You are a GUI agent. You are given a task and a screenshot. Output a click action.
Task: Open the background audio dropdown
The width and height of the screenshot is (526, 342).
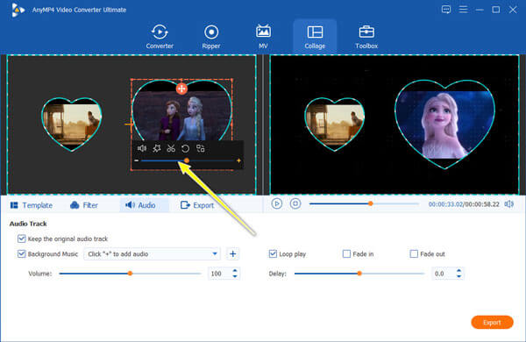coord(152,254)
